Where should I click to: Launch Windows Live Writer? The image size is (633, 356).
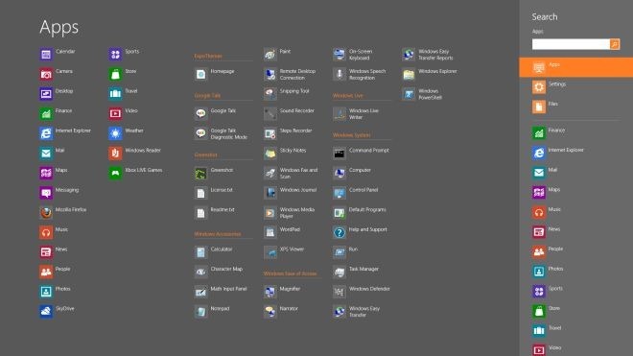pyautogui.click(x=340, y=113)
